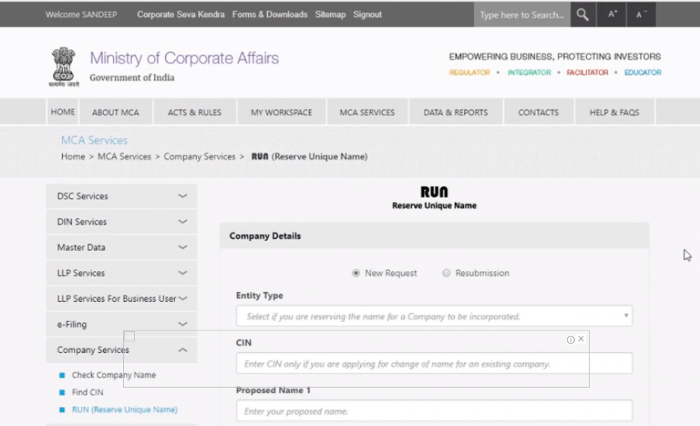
Task: Click the MCA Services heading
Action: [94, 140]
